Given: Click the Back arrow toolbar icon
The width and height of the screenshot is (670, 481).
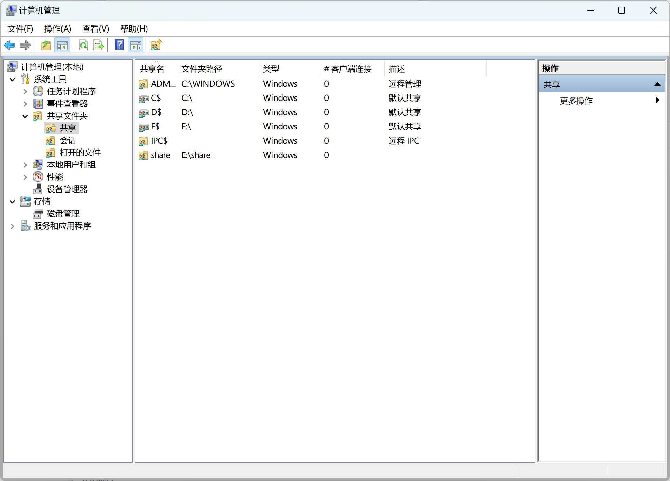Looking at the screenshot, I should point(10,45).
